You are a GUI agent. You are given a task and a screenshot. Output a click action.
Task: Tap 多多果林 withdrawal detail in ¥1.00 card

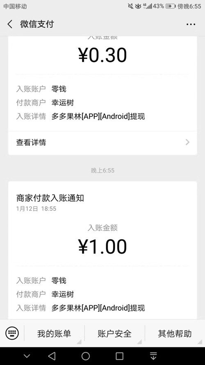tap(98, 308)
